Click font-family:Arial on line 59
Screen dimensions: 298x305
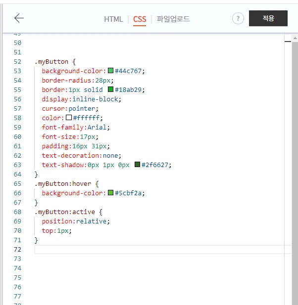pos(76,128)
